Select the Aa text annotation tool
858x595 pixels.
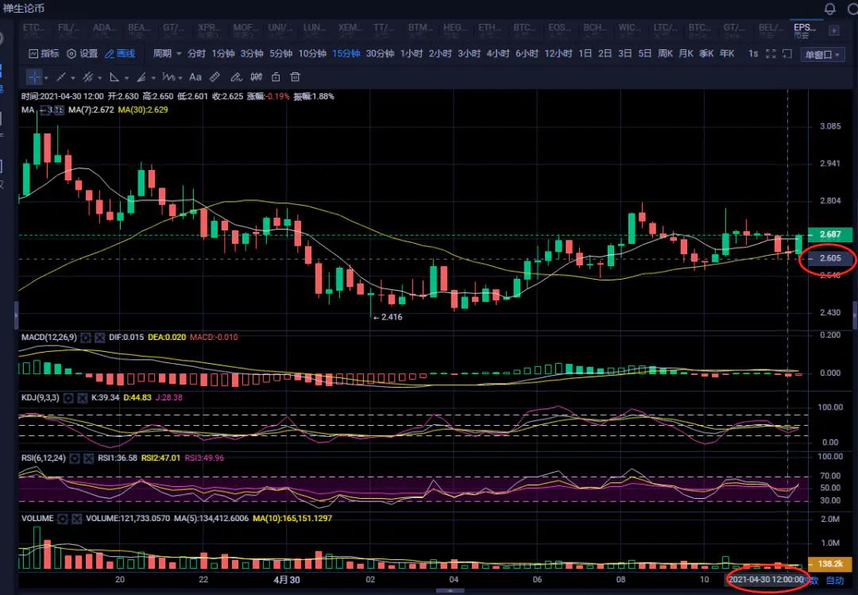tap(195, 77)
